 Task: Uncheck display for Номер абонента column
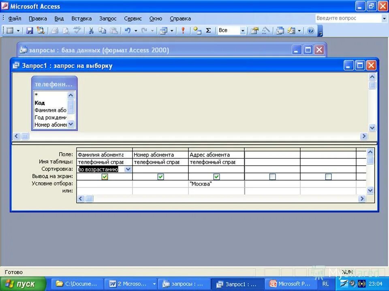160,177
